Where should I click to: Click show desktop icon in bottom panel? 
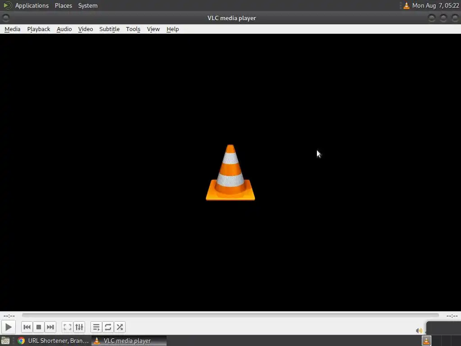tap(5, 341)
